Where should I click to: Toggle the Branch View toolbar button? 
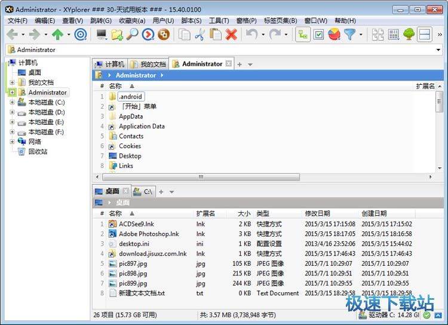[x=303, y=35]
